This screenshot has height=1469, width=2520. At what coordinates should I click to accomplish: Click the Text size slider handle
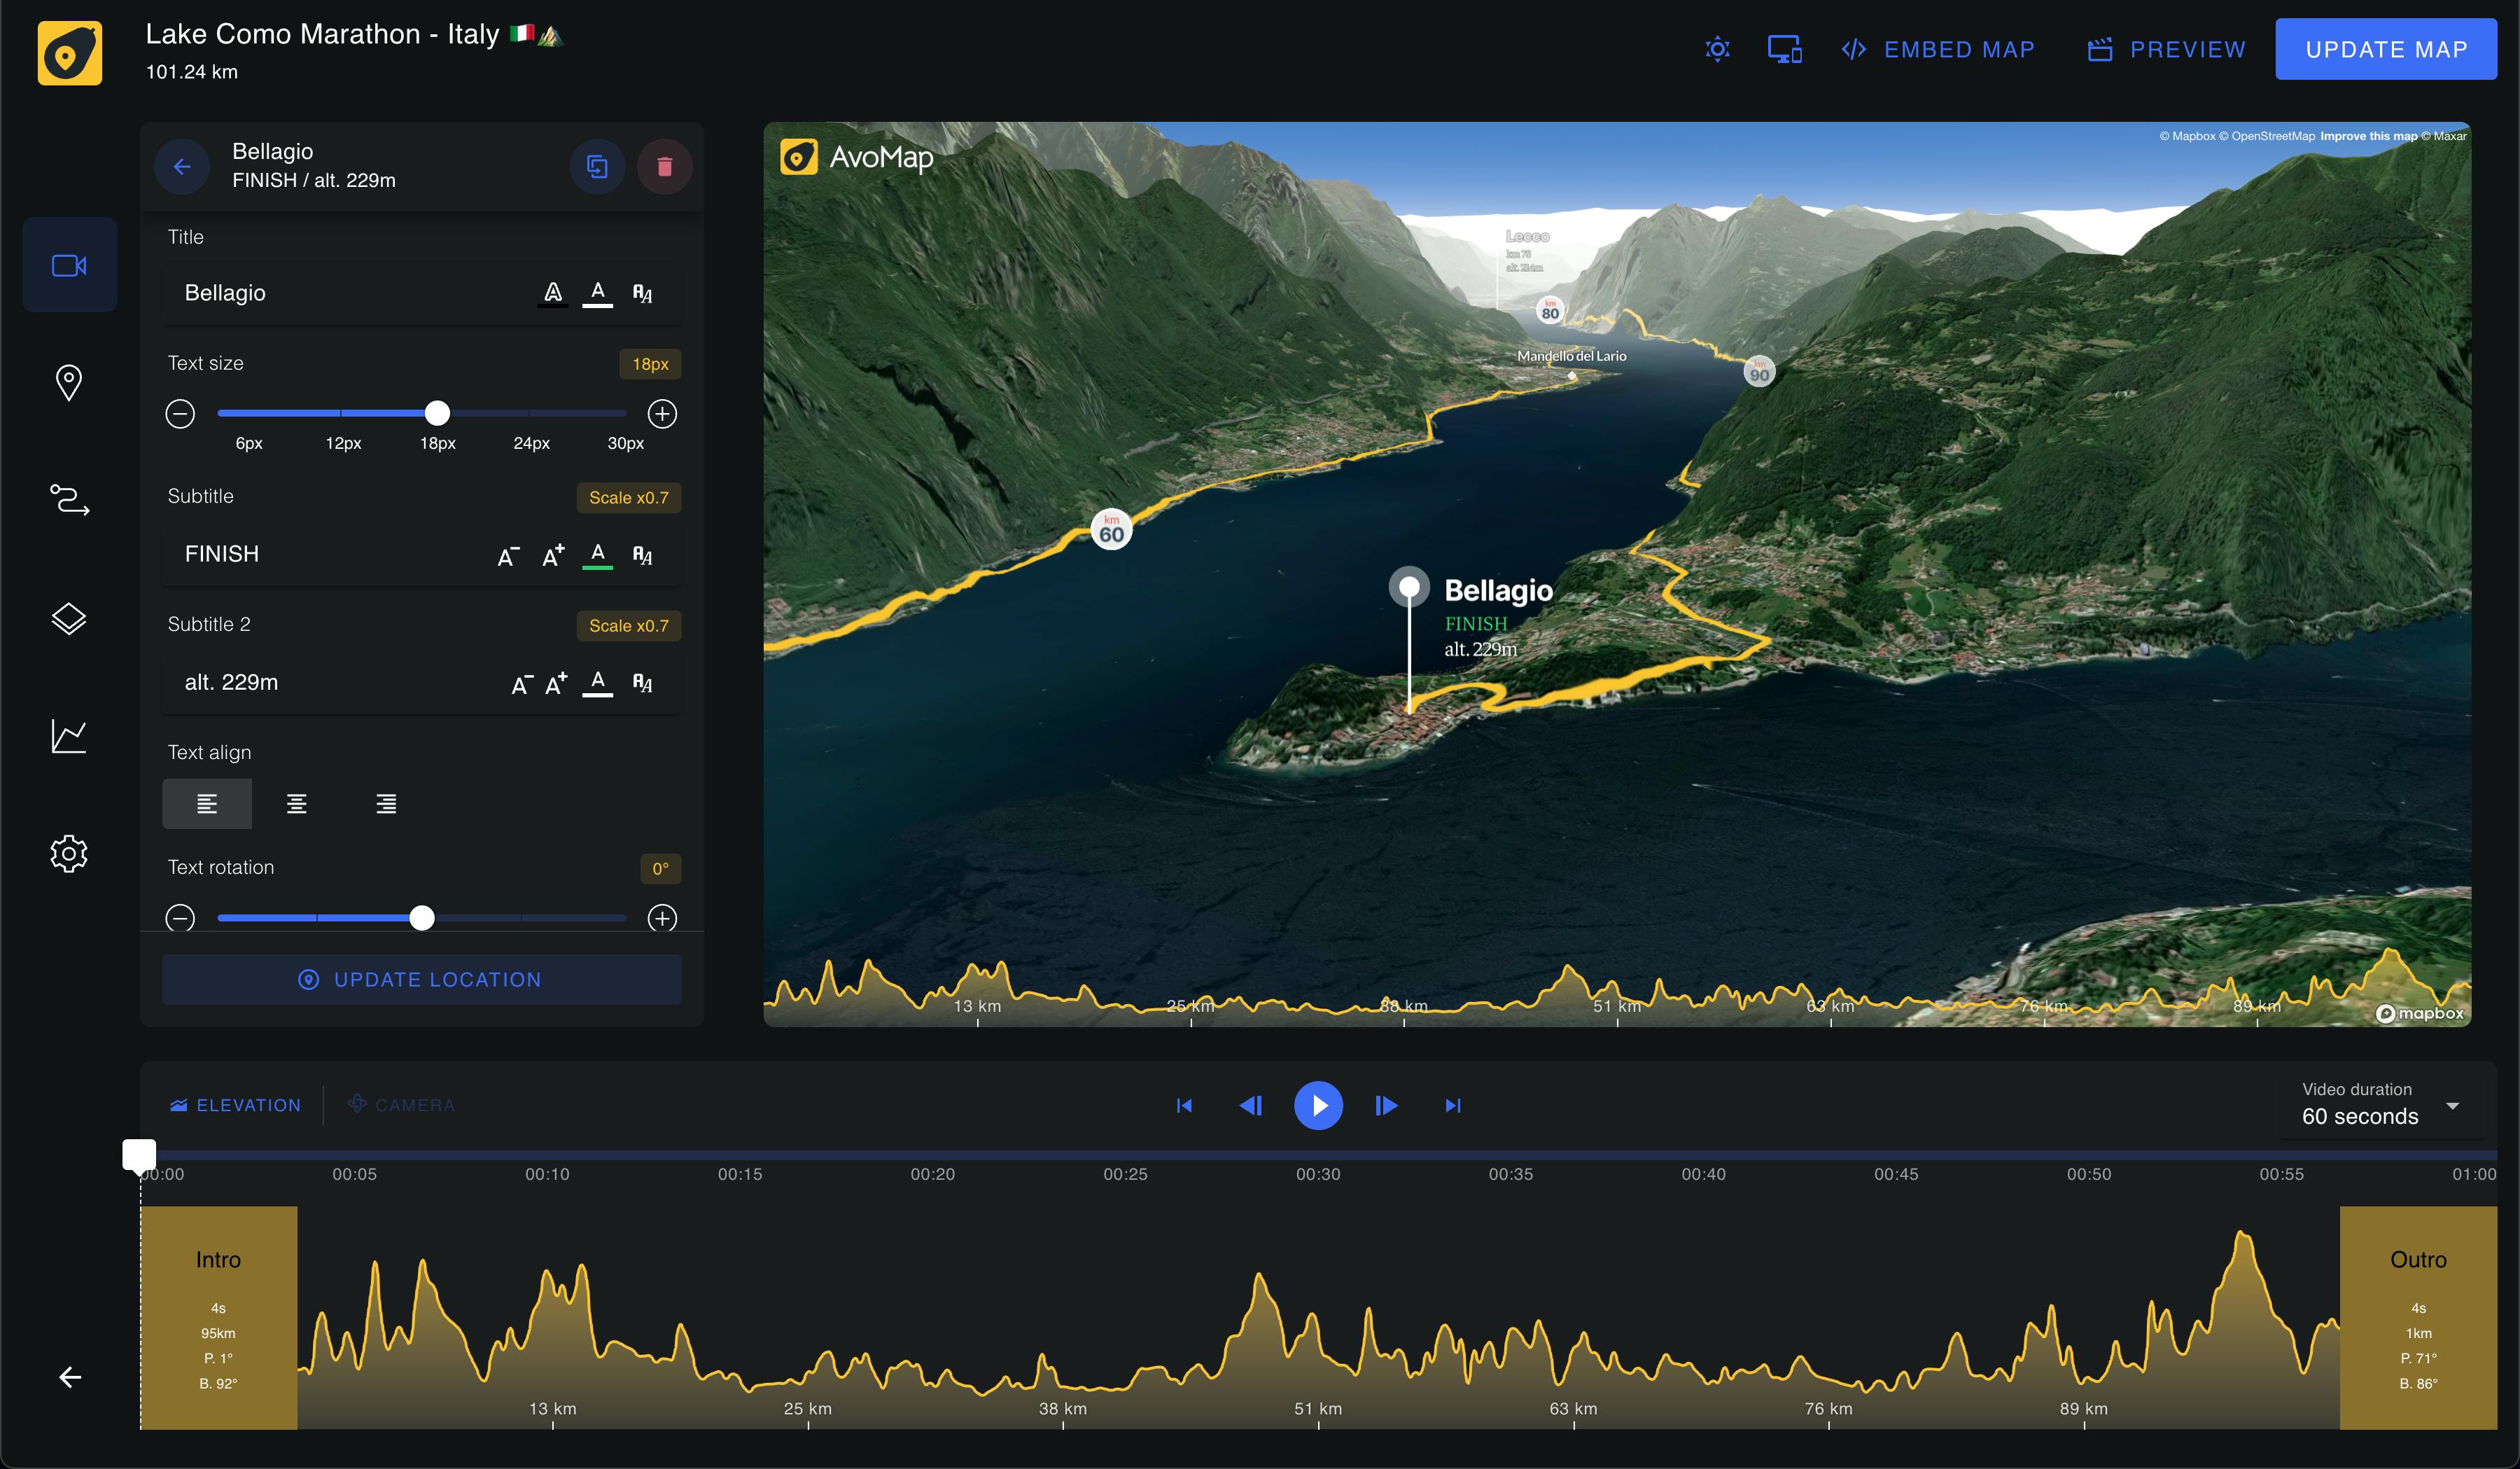[x=437, y=413]
